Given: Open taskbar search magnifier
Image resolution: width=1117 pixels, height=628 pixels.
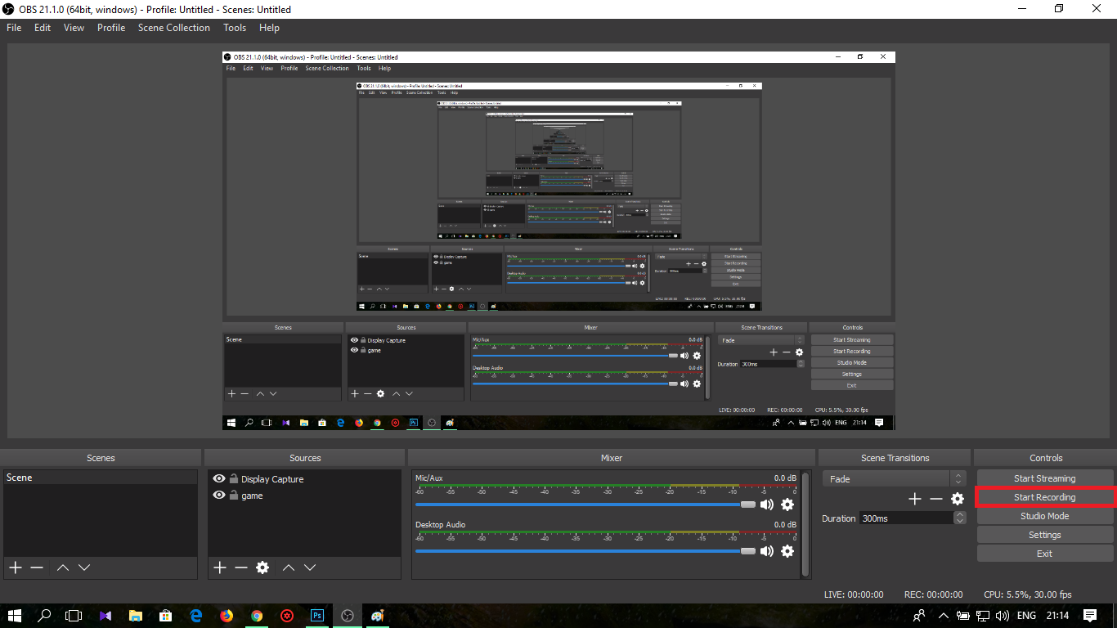Looking at the screenshot, I should pyautogui.click(x=44, y=616).
